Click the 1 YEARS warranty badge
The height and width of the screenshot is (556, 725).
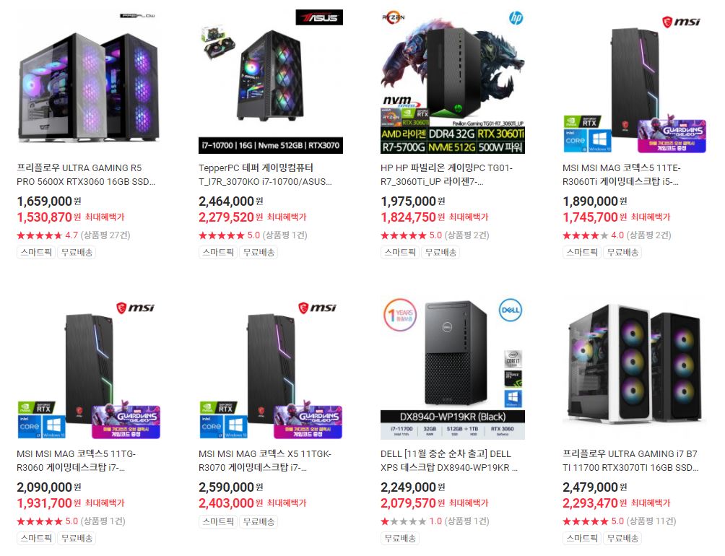400,315
